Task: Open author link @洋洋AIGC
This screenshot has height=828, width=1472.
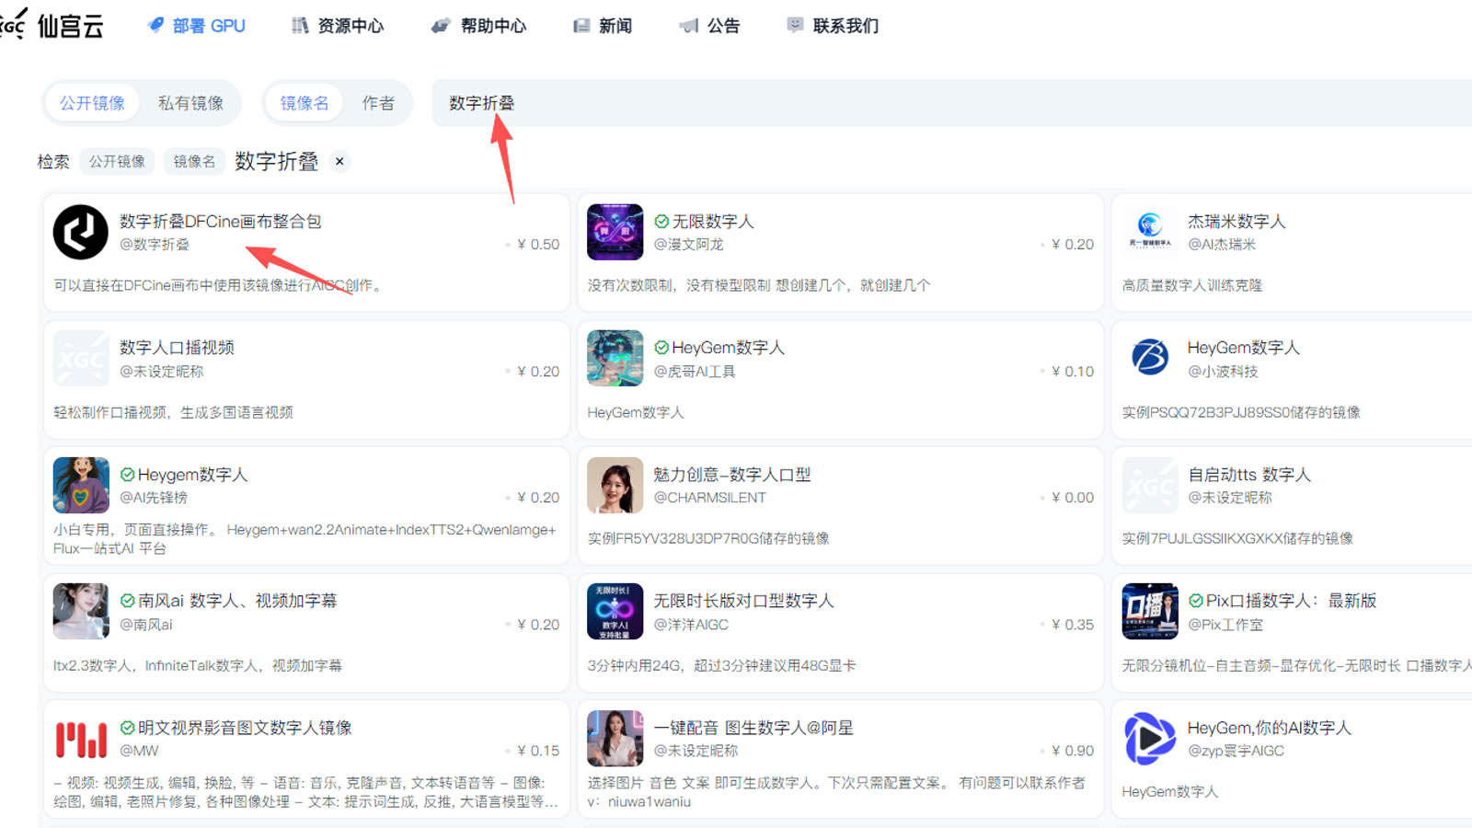Action: pos(691,625)
